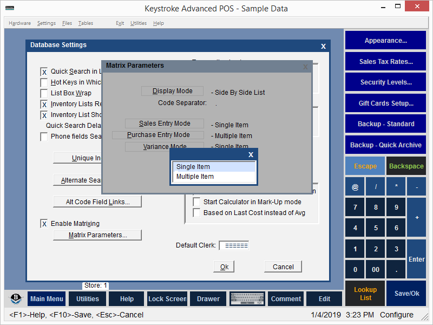
Task: Click the penguin logo icon at bottom left
Action: click(16, 298)
